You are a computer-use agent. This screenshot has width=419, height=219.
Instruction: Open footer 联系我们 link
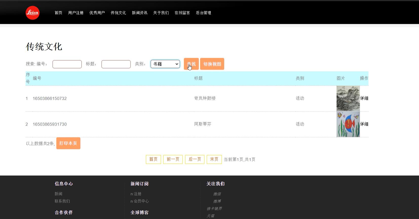tap(62, 201)
